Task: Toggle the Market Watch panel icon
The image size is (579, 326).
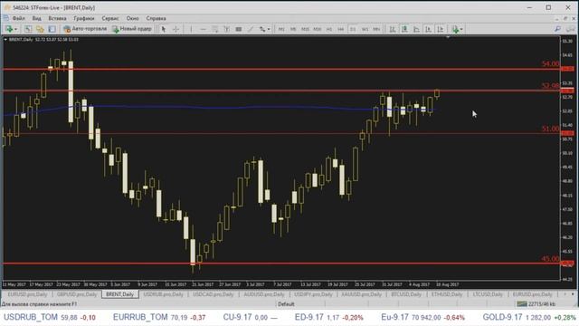Action: 28,29
